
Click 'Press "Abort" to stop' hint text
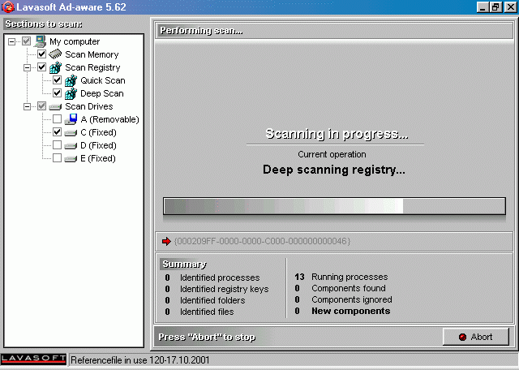click(x=207, y=338)
